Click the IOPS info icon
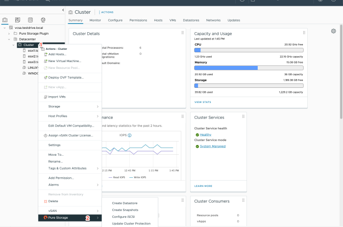Screen dimensions: 343x227 point(129,135)
